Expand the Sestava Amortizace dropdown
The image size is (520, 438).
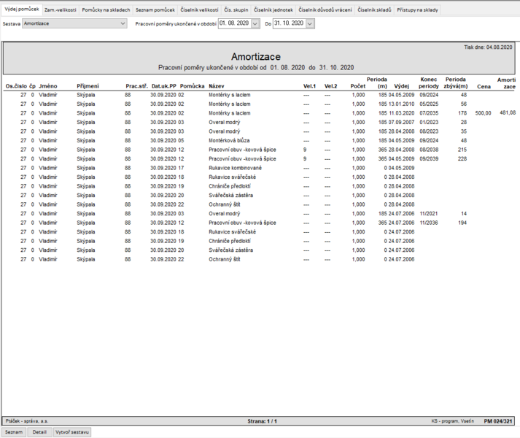pyautogui.click(x=123, y=23)
